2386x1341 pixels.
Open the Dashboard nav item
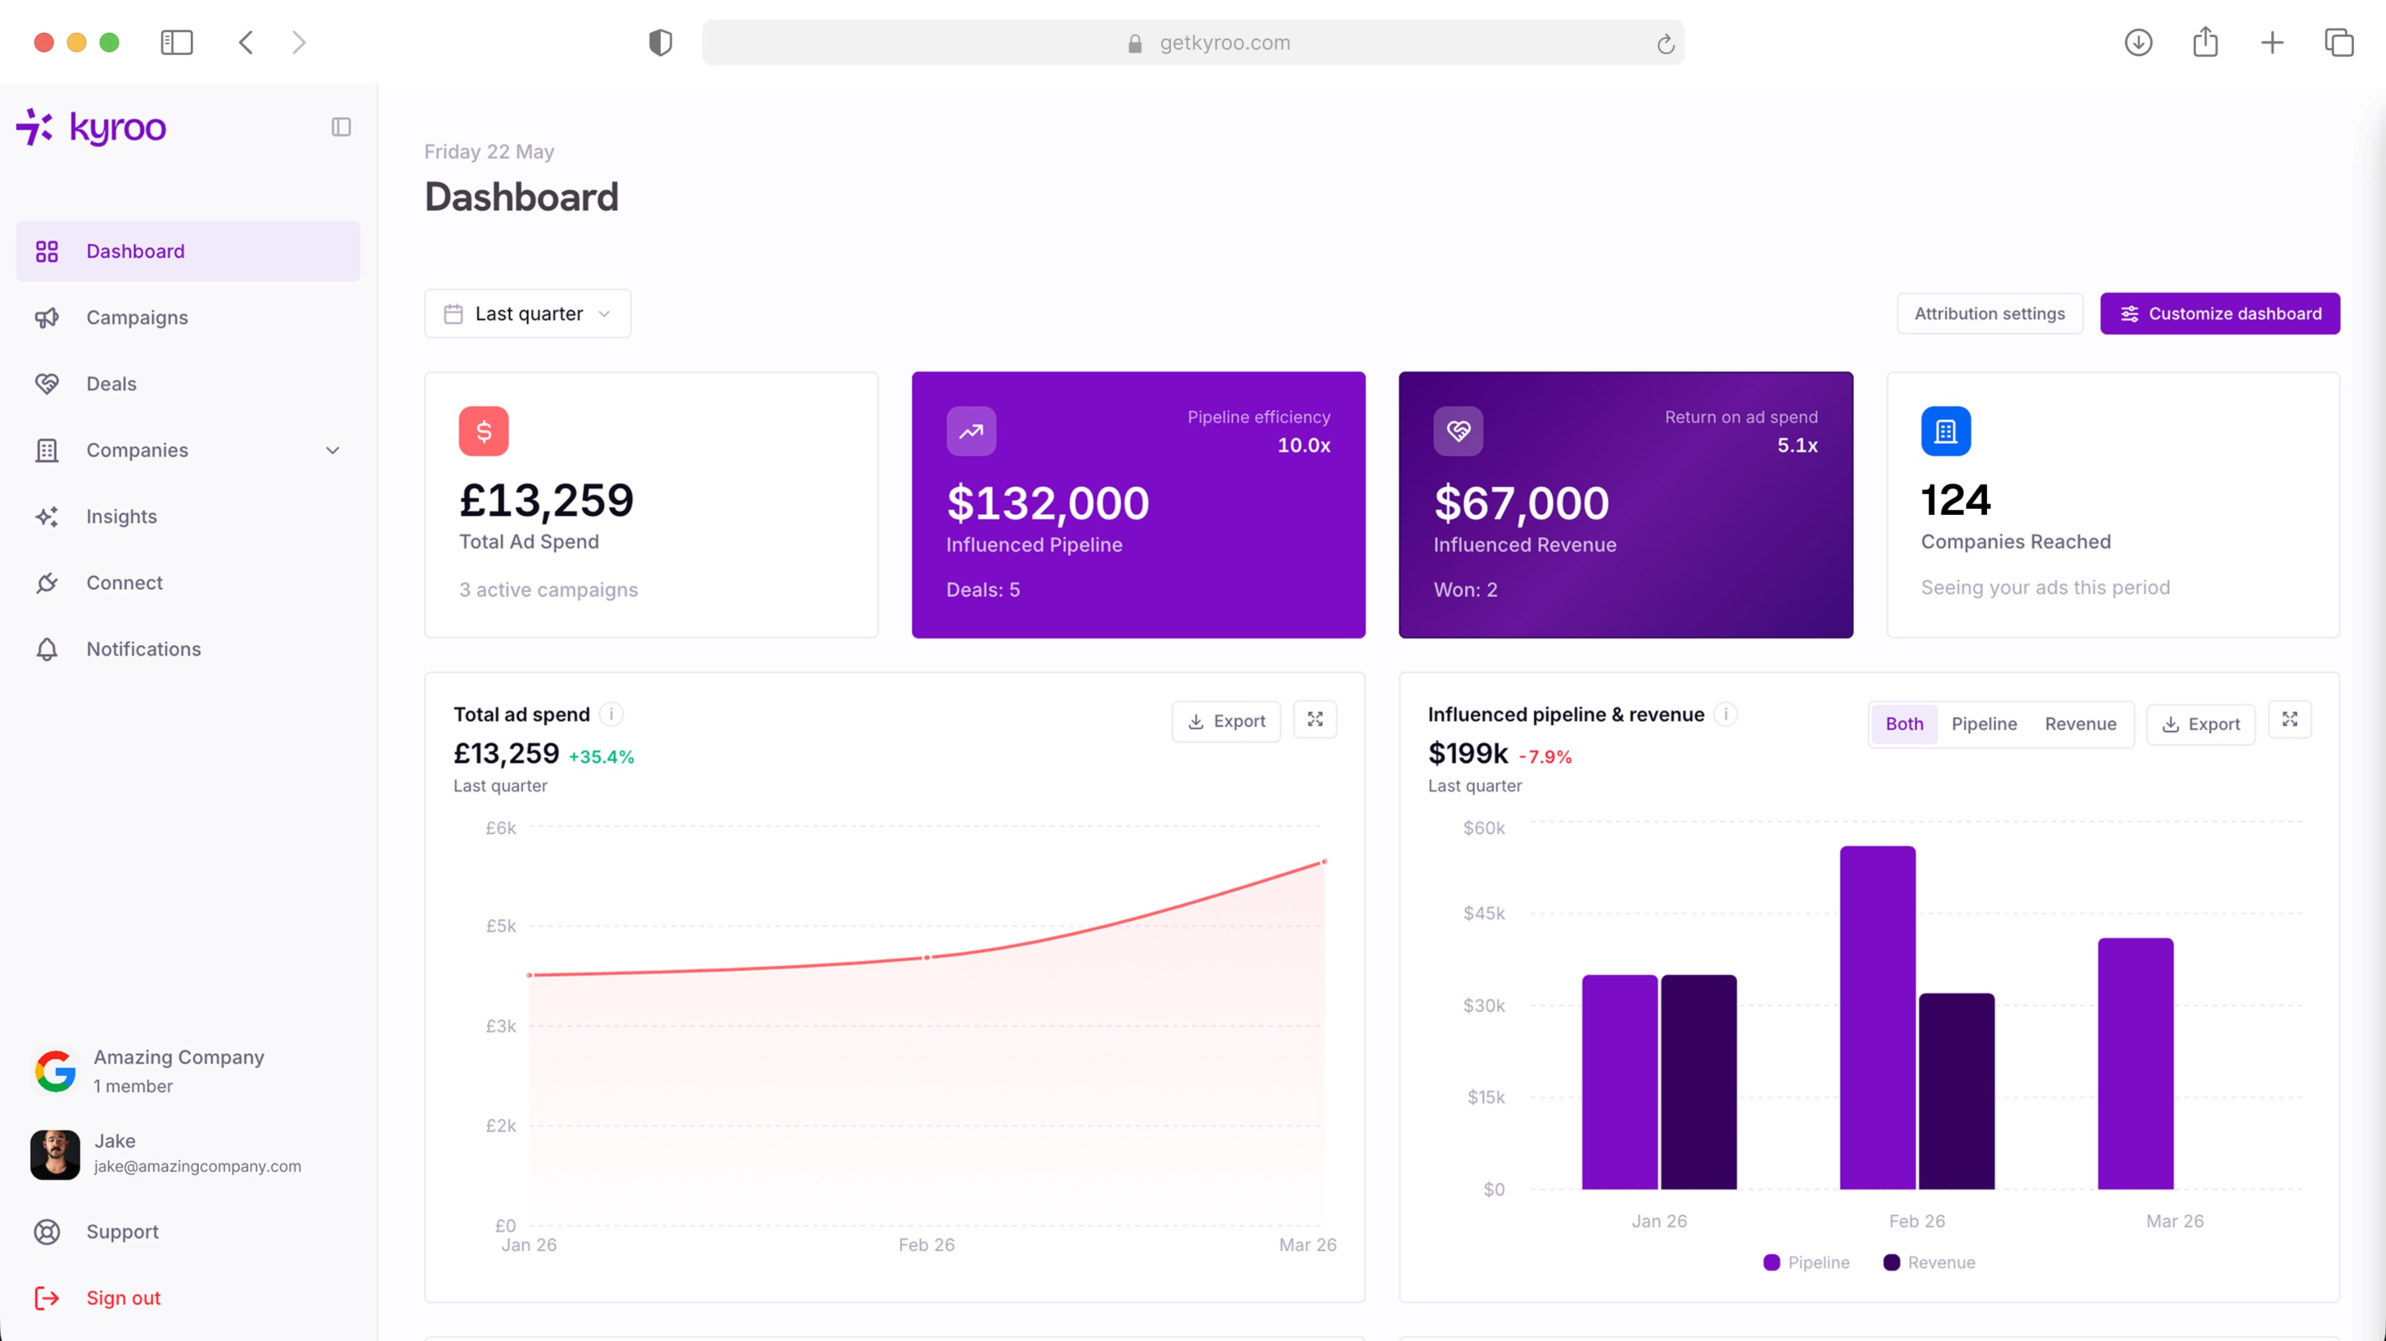[188, 251]
